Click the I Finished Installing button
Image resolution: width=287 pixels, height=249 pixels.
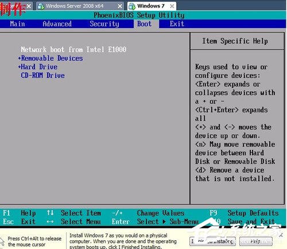212,242
